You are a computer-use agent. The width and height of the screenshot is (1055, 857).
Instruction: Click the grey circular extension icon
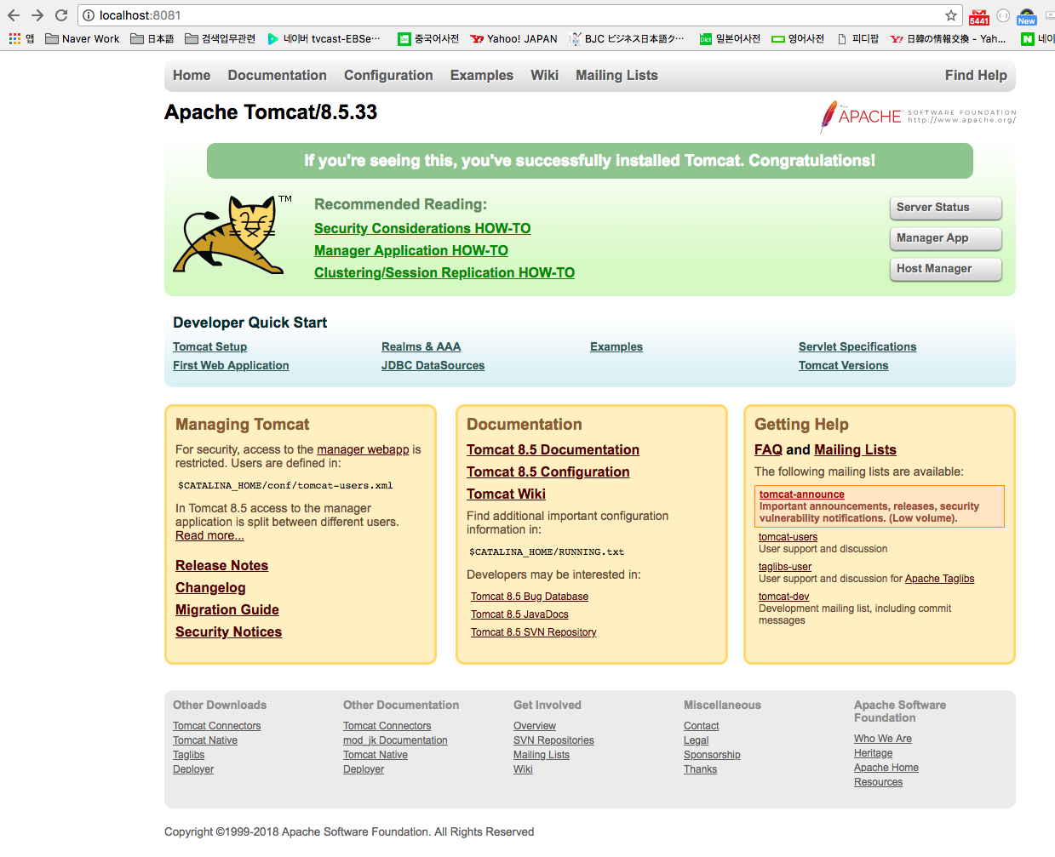click(1003, 15)
